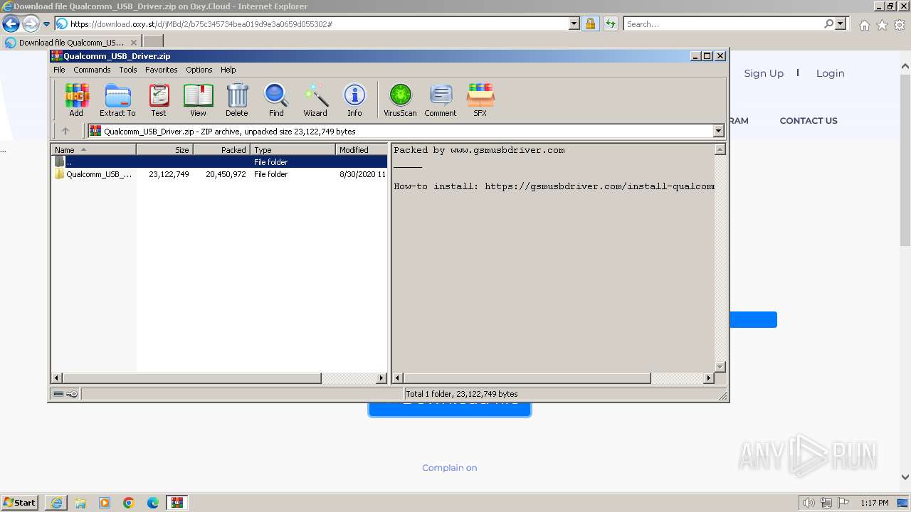The height and width of the screenshot is (512, 911).
Task: Select the Download file Qualcomm browser tab
Action: pos(70,43)
